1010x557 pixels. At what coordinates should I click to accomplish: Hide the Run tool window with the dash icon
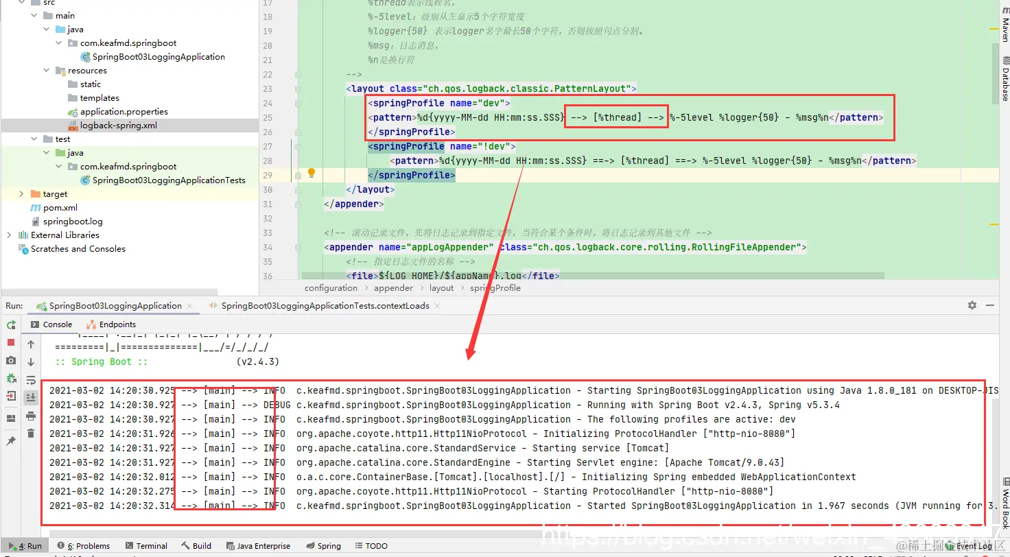pyautogui.click(x=990, y=305)
